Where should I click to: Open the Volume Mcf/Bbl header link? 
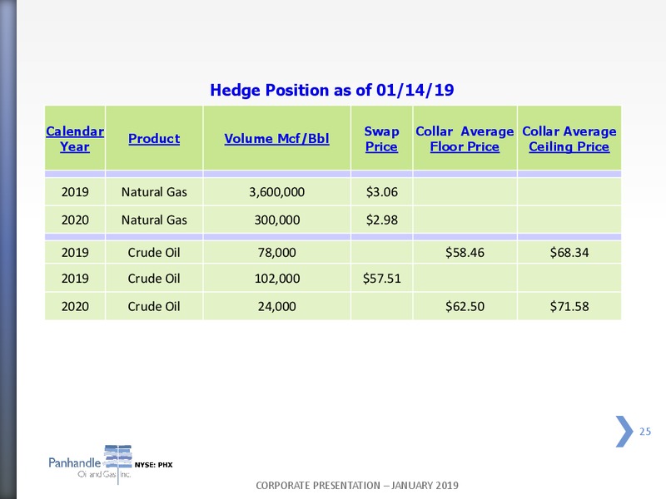pyautogui.click(x=276, y=139)
